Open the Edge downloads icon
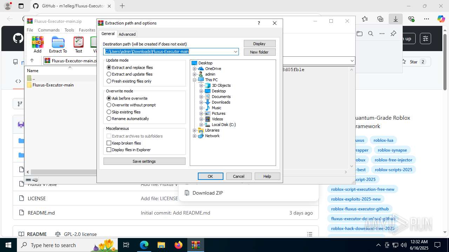Image resolution: width=449 pixels, height=252 pixels. pos(395,19)
